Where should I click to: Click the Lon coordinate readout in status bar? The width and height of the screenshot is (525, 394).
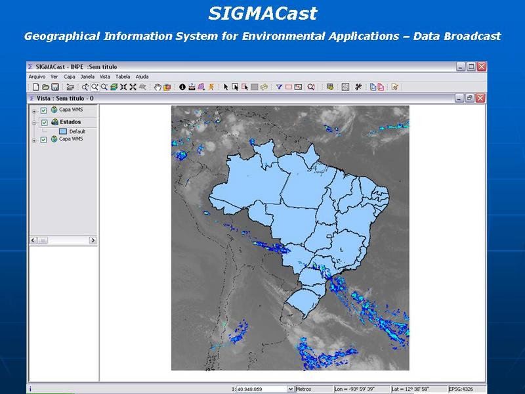click(354, 389)
